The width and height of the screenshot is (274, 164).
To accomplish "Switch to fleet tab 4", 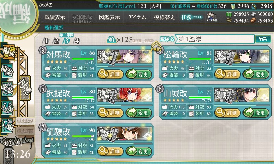I will click(77, 41).
